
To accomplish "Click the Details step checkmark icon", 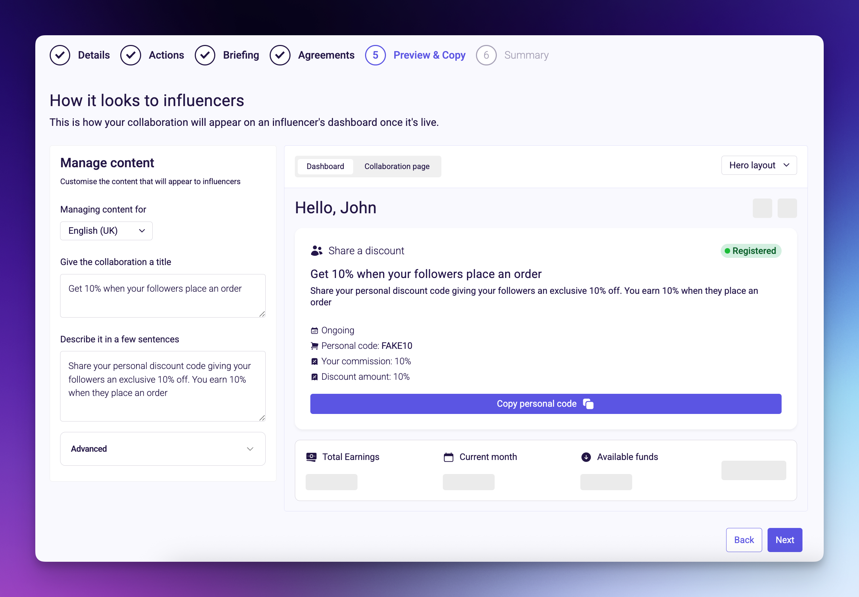I will tap(60, 55).
